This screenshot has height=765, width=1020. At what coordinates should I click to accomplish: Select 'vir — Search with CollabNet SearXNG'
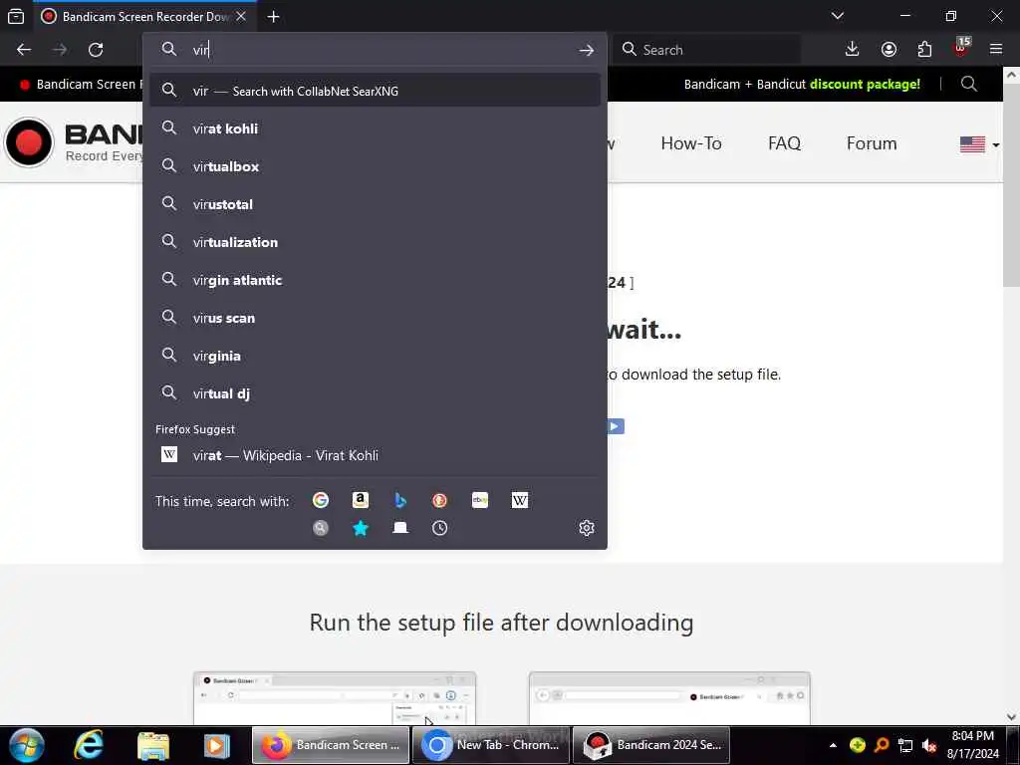[x=375, y=91]
